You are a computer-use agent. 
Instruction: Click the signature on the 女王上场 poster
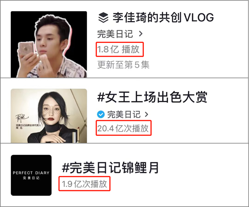pyautogui.click(x=22, y=118)
